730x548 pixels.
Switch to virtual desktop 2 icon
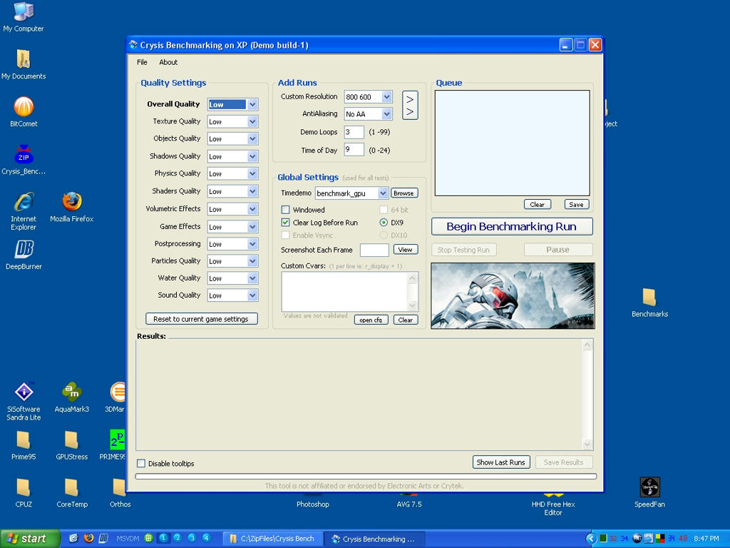178,538
